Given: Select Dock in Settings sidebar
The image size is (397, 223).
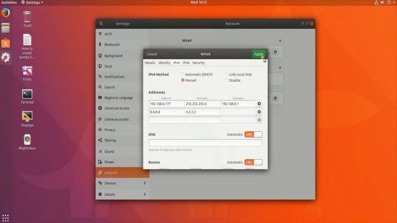Looking at the screenshot, I should (x=122, y=66).
